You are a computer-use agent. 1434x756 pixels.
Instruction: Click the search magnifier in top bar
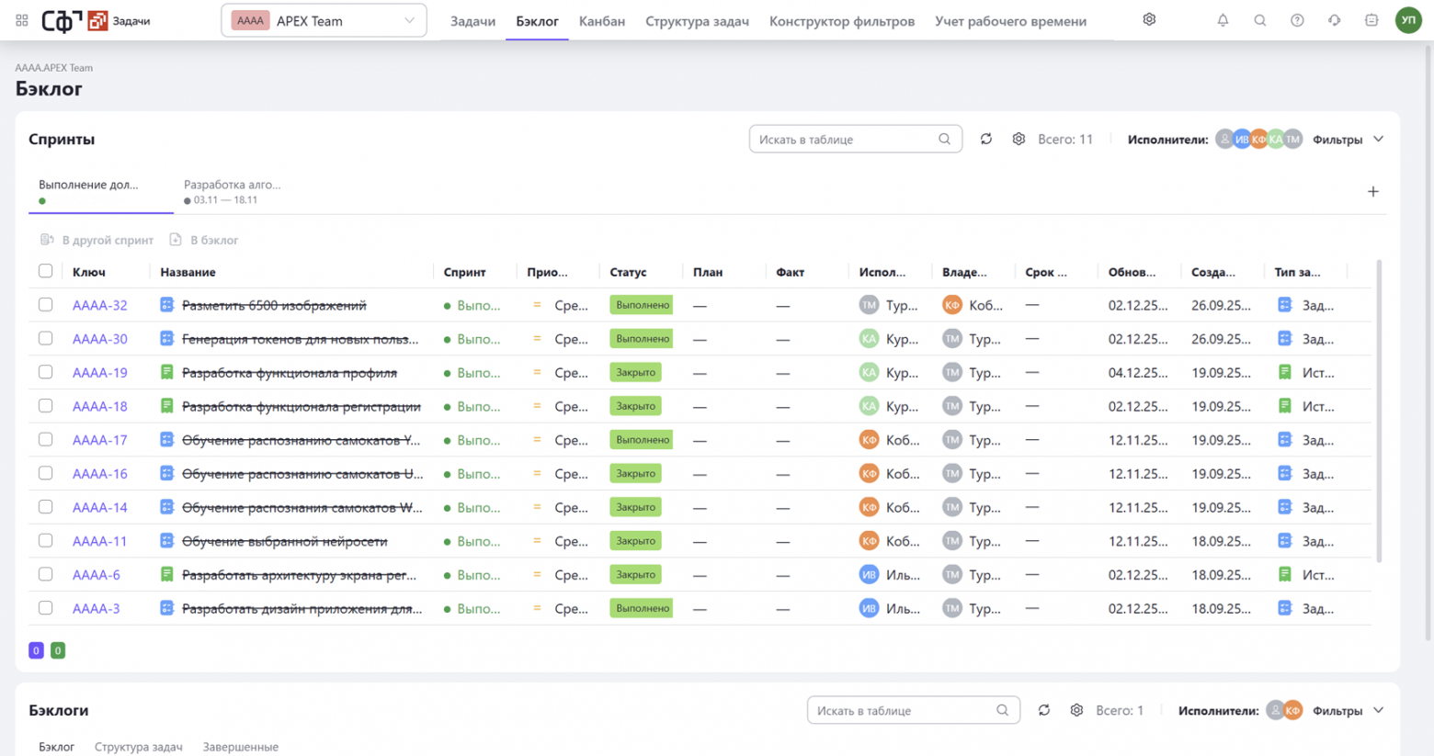tap(1260, 20)
